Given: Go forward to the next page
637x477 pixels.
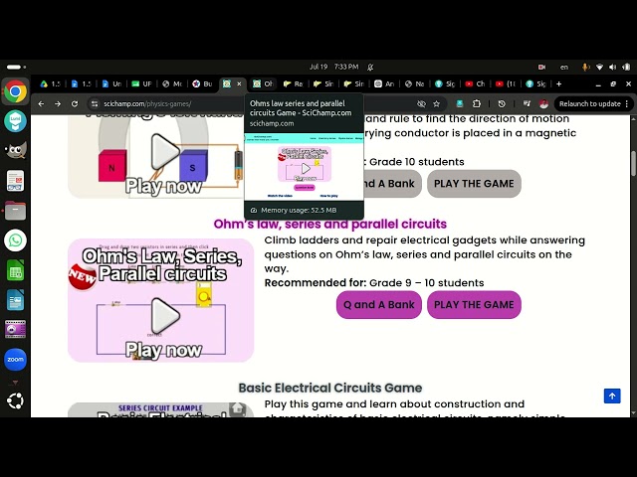Looking at the screenshot, I should click(x=58, y=103).
